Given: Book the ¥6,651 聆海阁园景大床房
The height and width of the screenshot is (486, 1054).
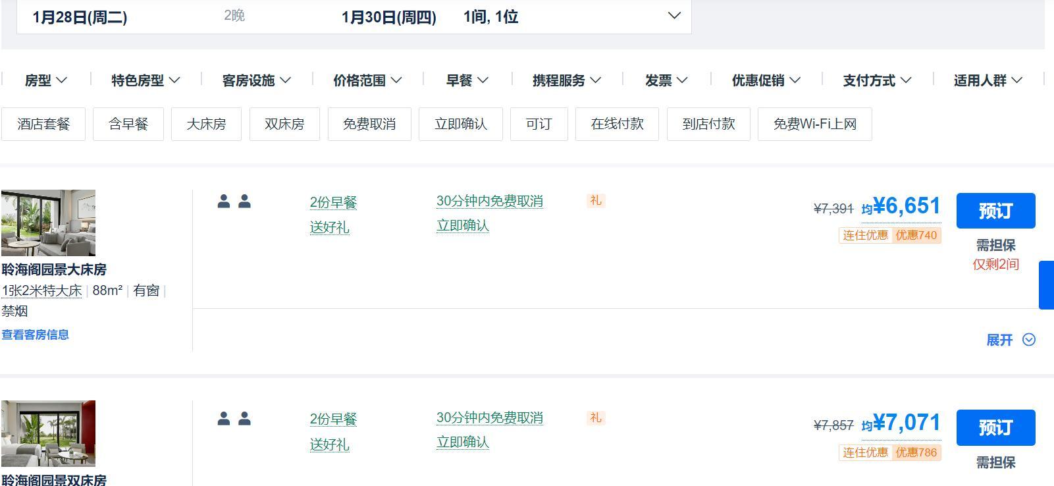Looking at the screenshot, I should tap(995, 211).
